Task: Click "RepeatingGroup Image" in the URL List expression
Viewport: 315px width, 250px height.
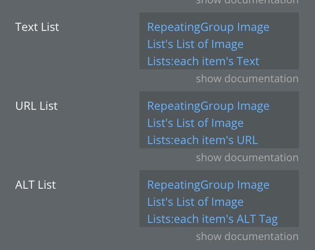Action: coord(208,106)
